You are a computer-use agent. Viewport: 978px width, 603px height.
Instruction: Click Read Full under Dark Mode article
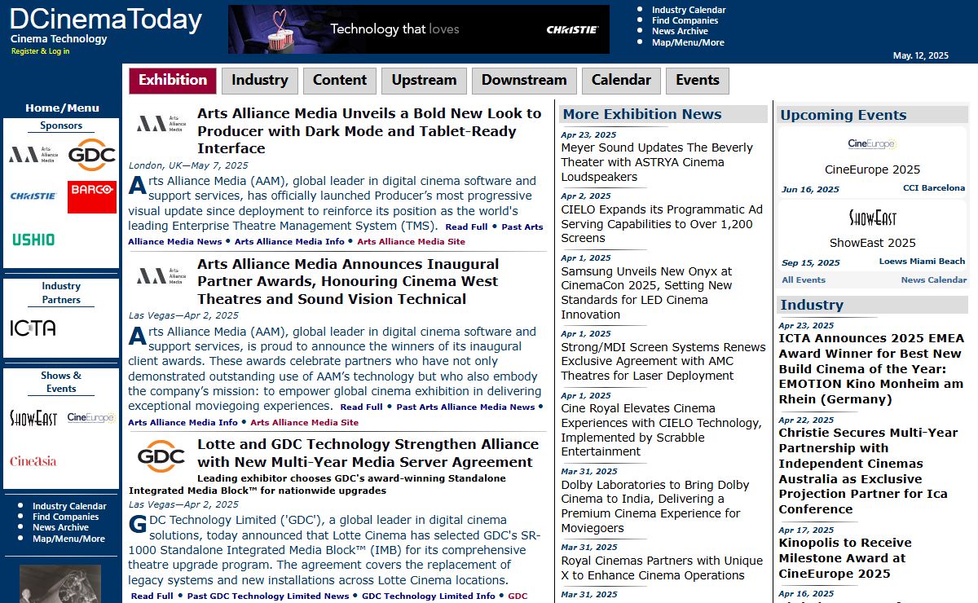(466, 227)
